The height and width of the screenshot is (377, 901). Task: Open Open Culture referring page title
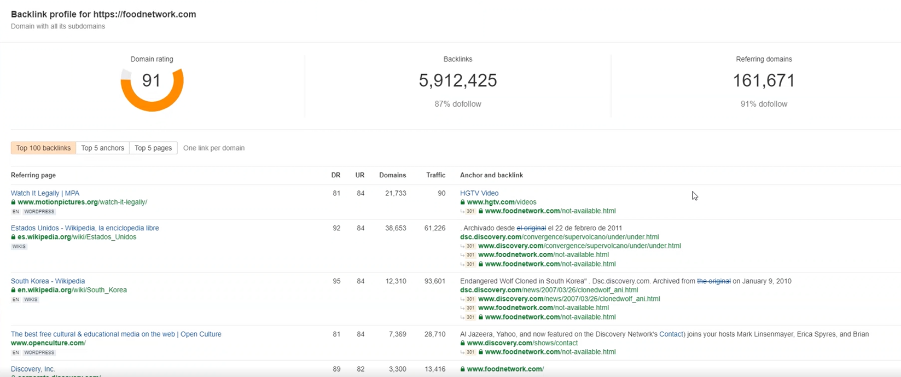(x=116, y=334)
